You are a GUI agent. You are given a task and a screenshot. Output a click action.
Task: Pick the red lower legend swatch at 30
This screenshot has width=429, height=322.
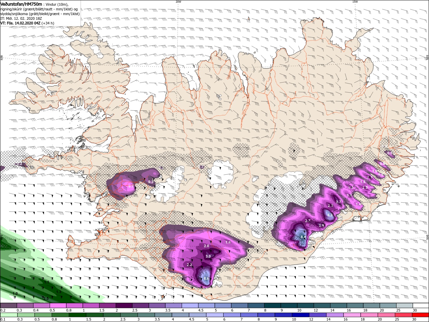pos(420,315)
